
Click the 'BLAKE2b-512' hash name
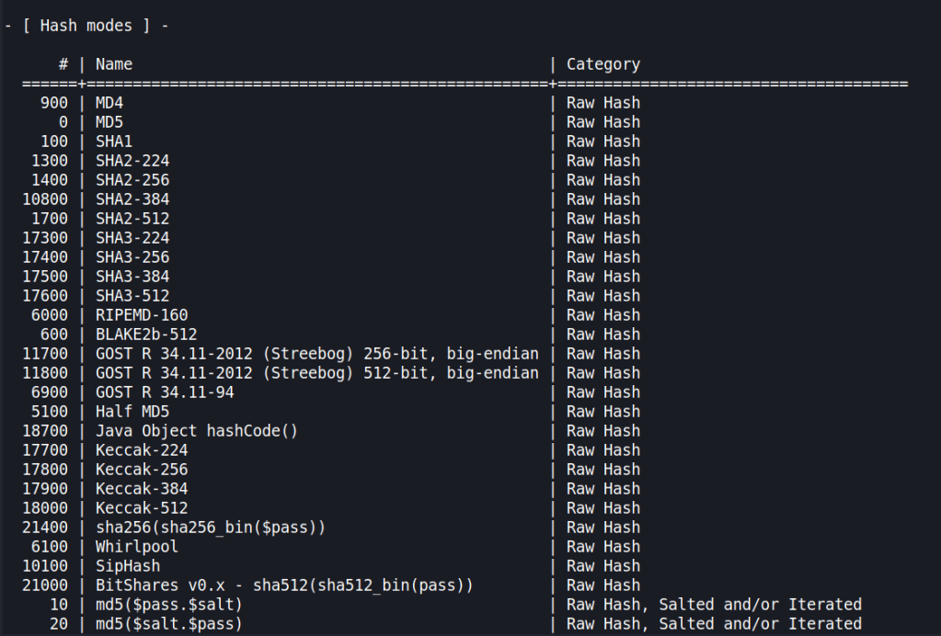[146, 335]
